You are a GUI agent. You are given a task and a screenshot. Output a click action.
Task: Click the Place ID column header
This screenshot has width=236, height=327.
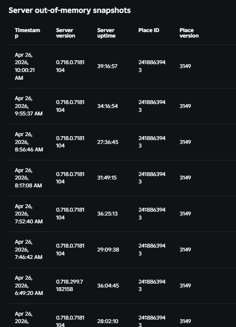[149, 30]
